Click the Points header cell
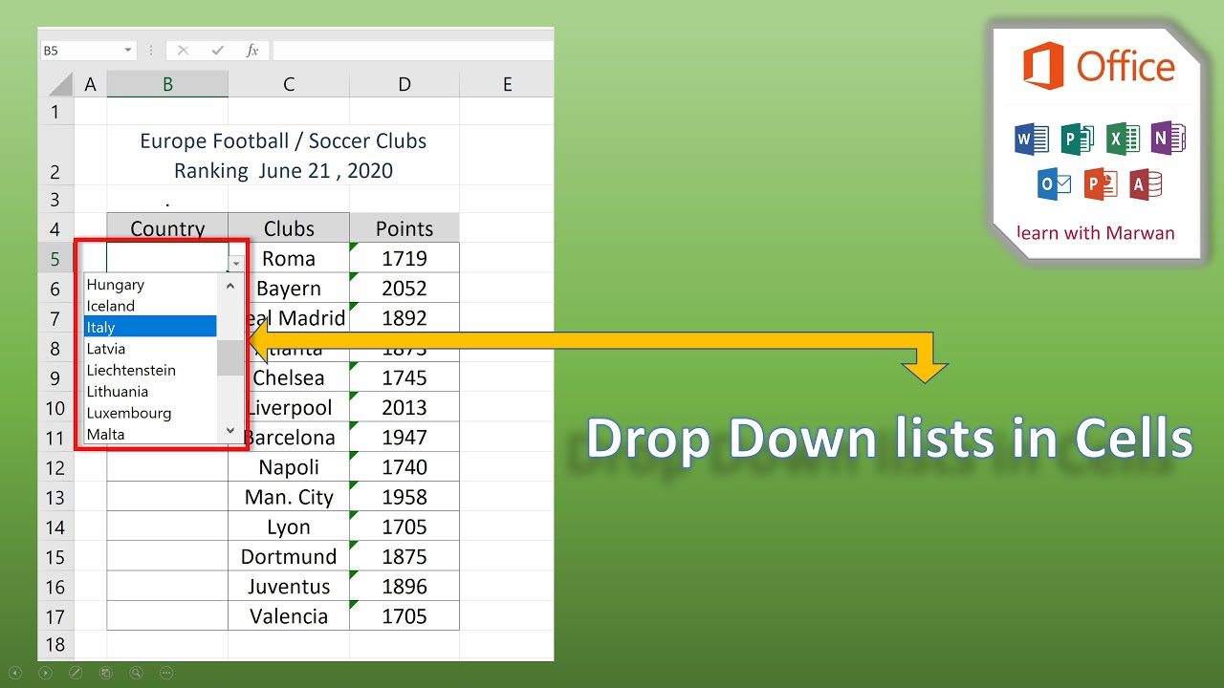Screen dimensions: 1224x688 [404, 227]
